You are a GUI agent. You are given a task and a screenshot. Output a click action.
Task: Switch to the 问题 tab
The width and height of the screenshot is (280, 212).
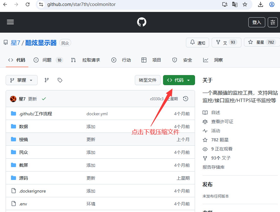coord(48,60)
